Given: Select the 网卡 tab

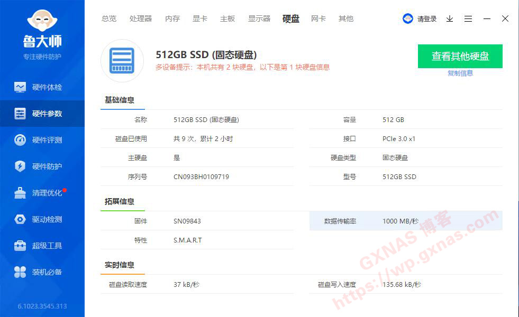Looking at the screenshot, I should (318, 18).
